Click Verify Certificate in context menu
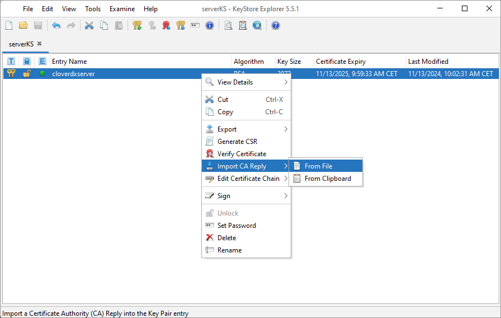The width and height of the screenshot is (501, 318). click(x=242, y=154)
